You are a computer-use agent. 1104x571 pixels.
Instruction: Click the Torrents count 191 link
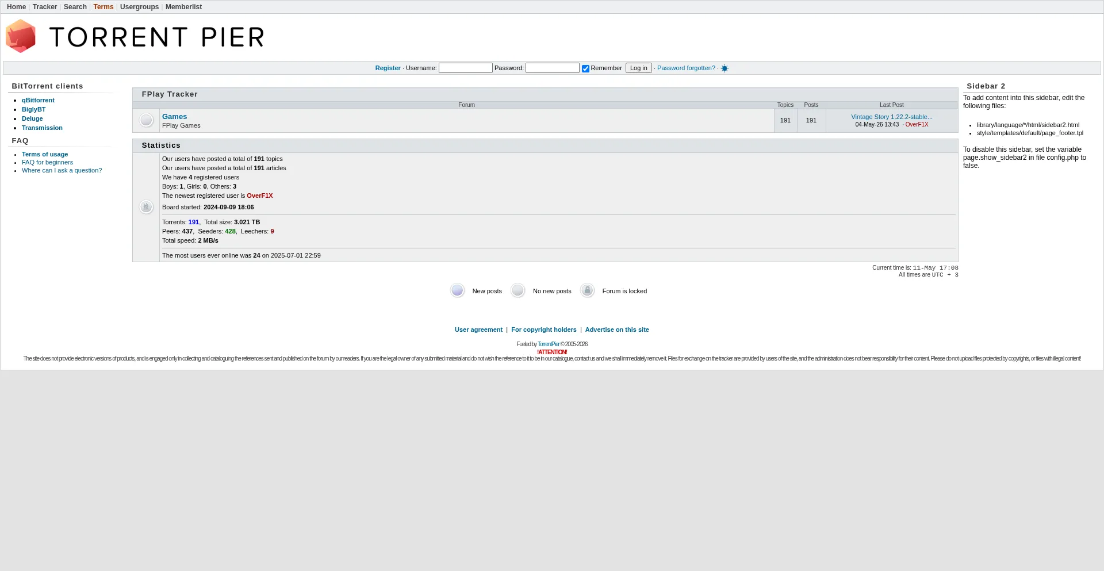click(x=193, y=222)
